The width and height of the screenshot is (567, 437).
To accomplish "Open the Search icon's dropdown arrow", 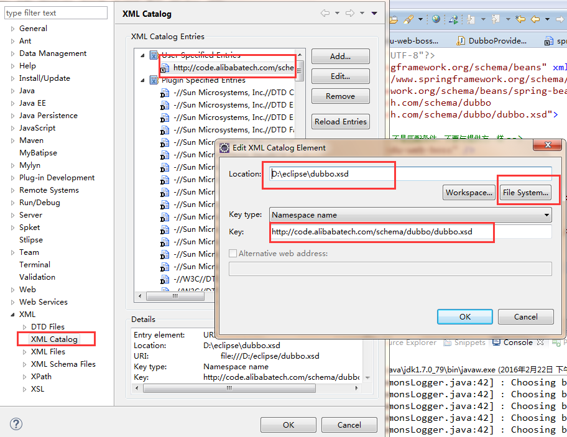I will [x=420, y=19].
